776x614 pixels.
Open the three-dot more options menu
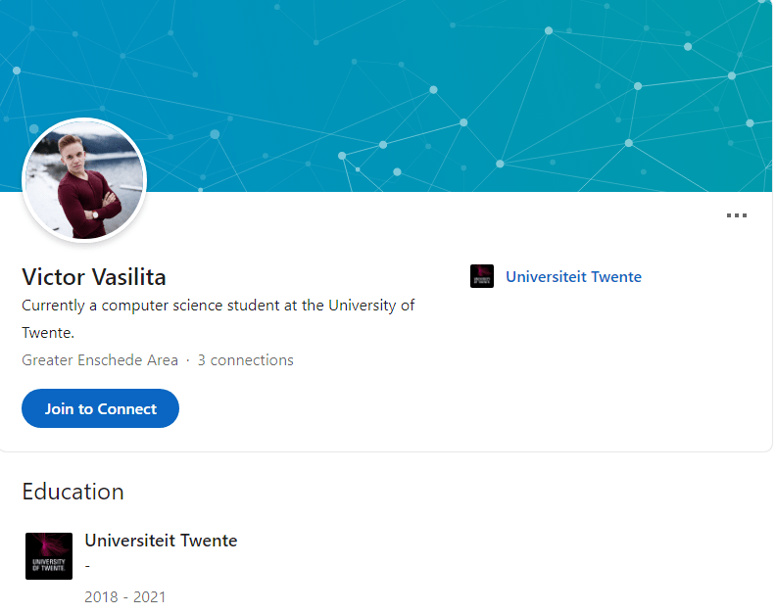(x=737, y=215)
